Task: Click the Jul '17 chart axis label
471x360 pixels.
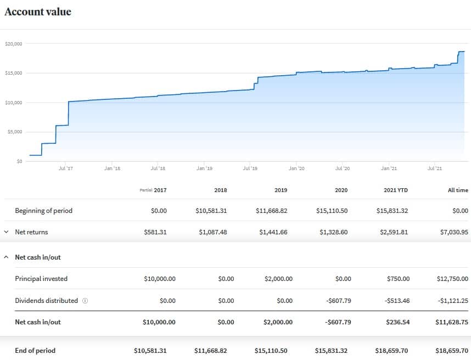Action: [x=65, y=168]
